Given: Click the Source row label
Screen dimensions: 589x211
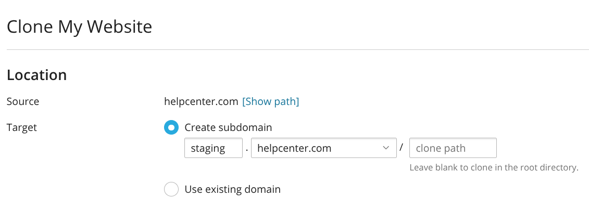Looking at the screenshot, I should pos(23,101).
